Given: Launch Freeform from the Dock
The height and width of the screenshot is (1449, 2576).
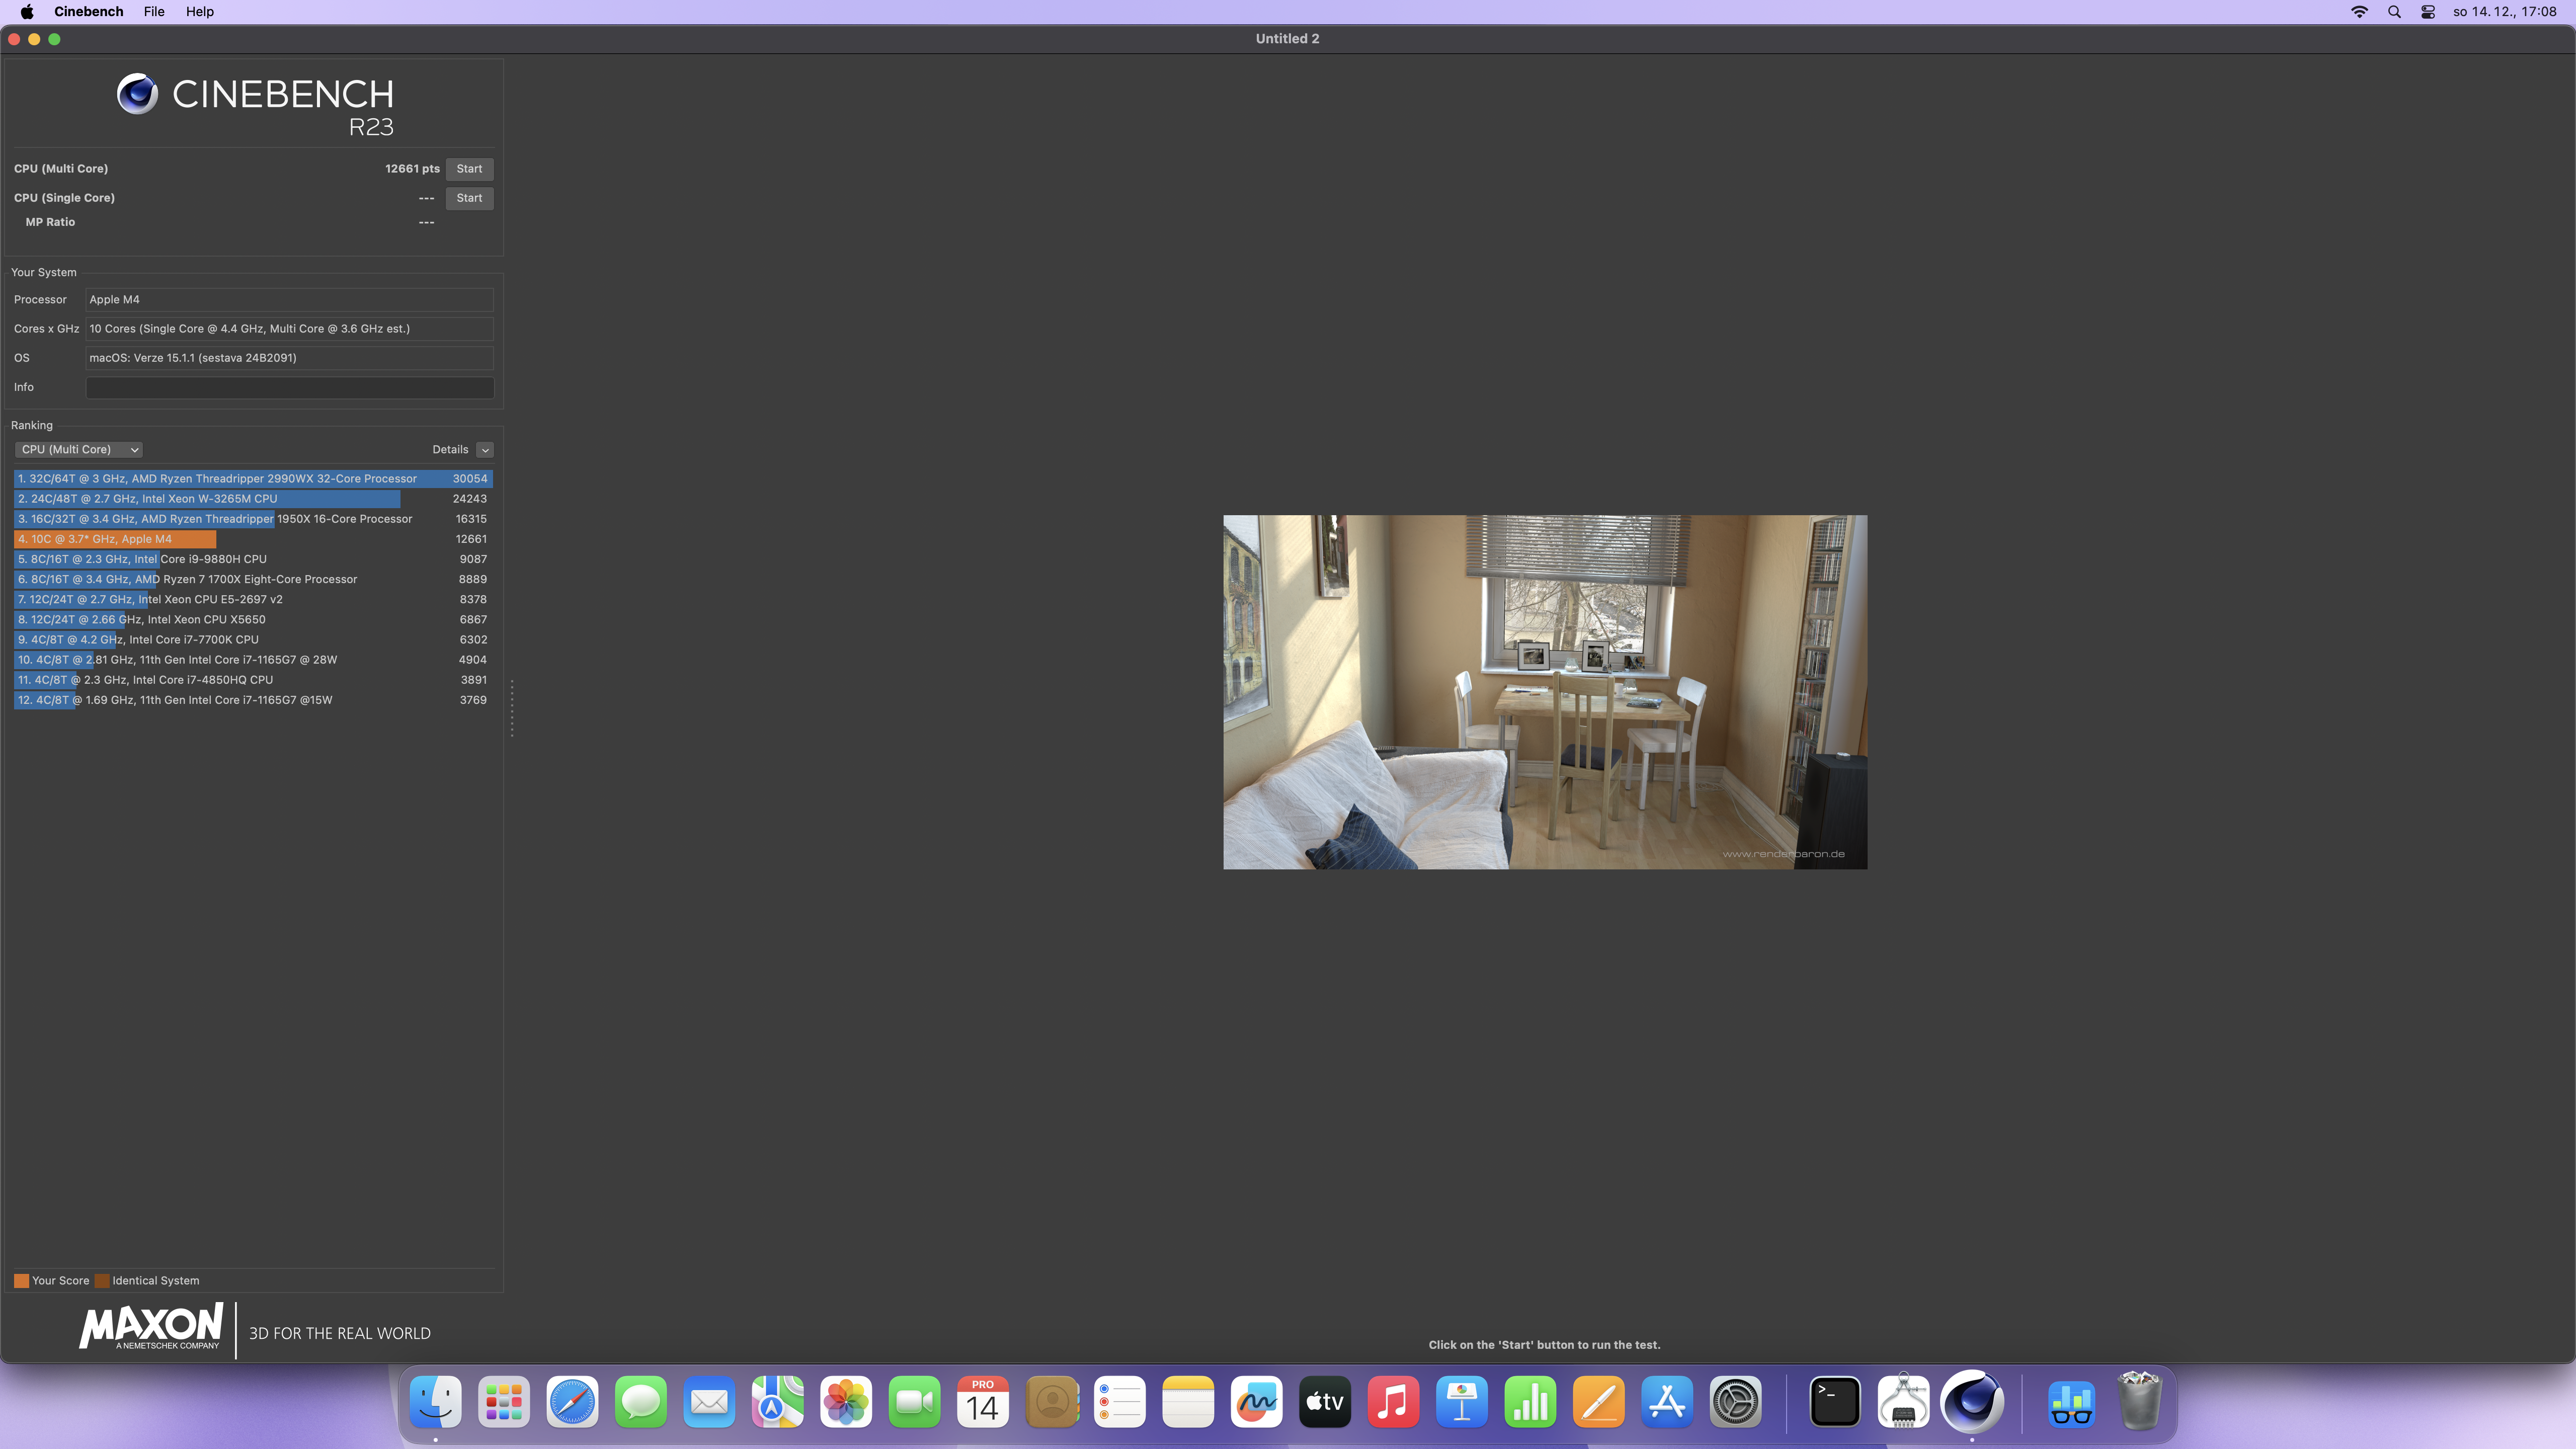Looking at the screenshot, I should coord(1256,1402).
